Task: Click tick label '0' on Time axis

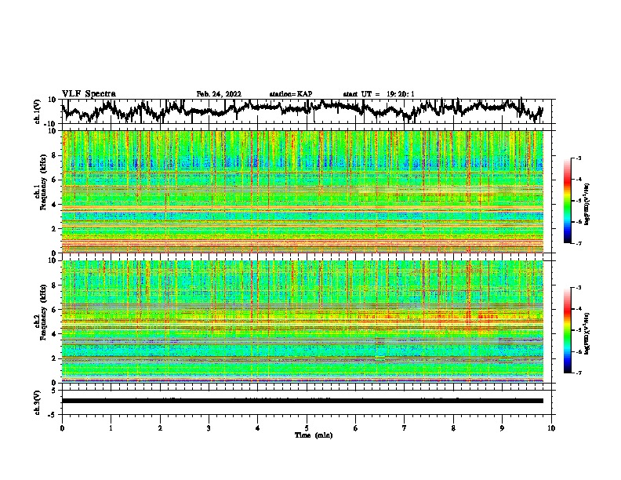Action: click(x=62, y=428)
